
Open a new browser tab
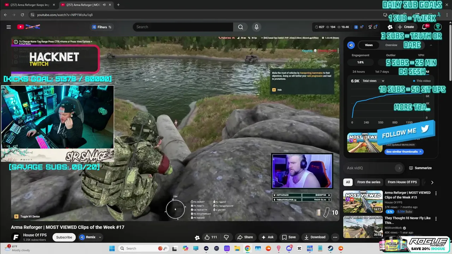coord(118,5)
